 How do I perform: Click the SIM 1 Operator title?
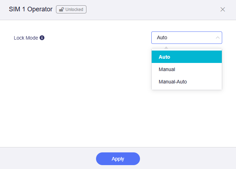(x=31, y=9)
